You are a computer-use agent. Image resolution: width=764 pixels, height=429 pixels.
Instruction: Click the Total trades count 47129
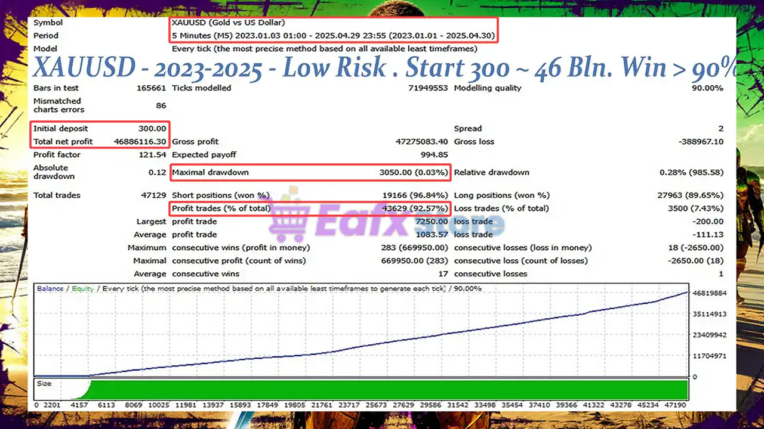pyautogui.click(x=152, y=195)
